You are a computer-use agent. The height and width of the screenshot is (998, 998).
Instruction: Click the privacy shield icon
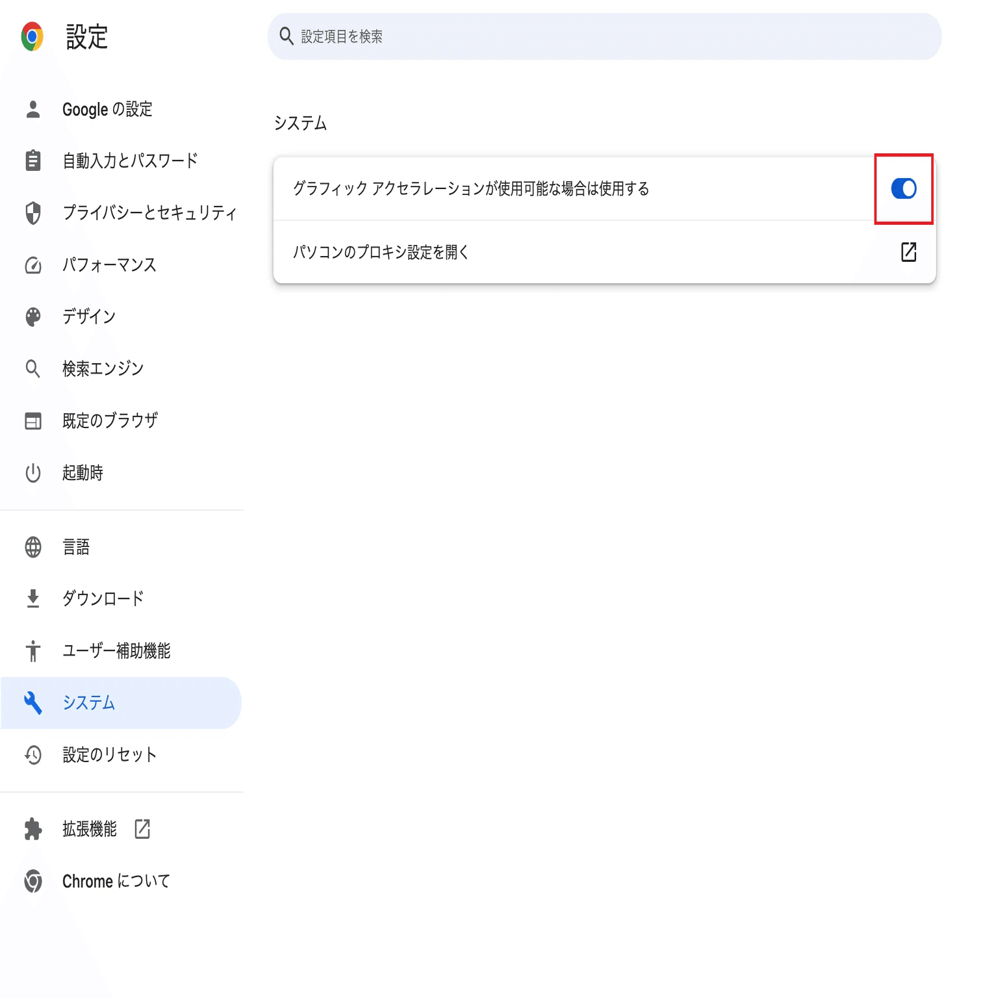[x=33, y=212]
